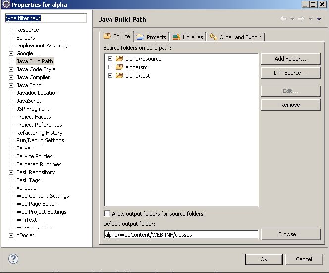Click the Source tab package icon
The image size is (329, 273).
pos(107,36)
